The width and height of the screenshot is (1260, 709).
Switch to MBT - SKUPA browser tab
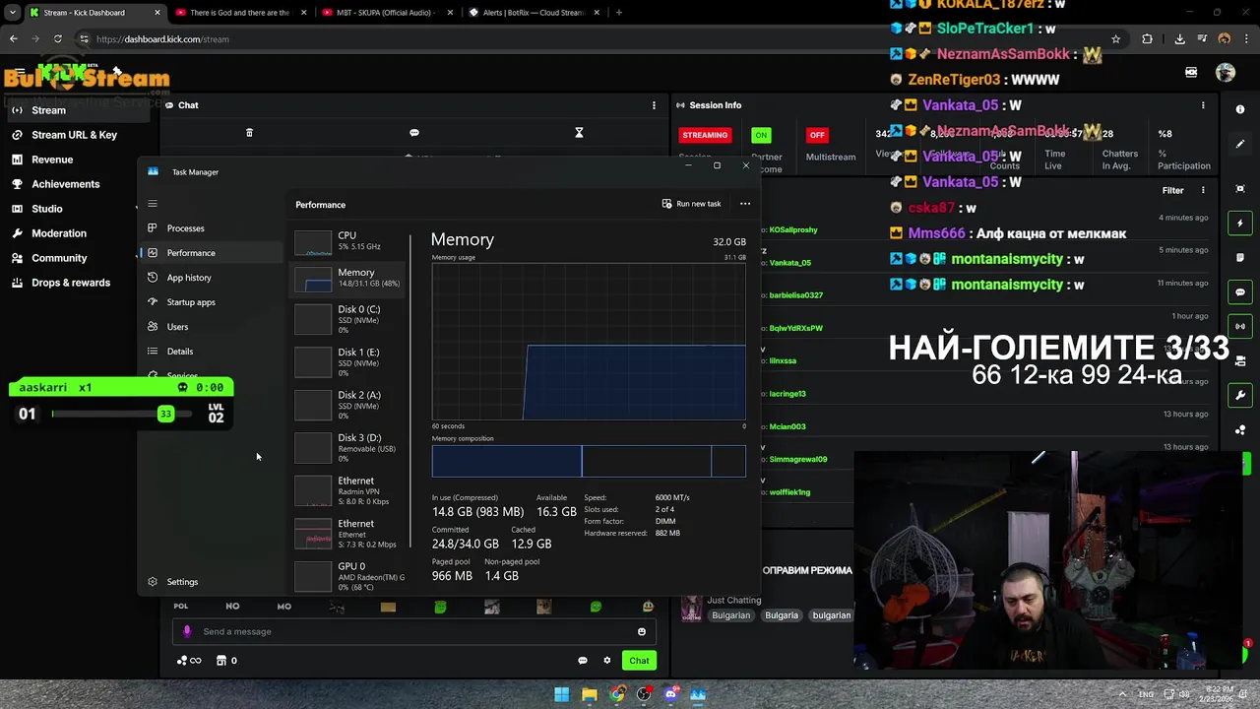[x=387, y=13]
